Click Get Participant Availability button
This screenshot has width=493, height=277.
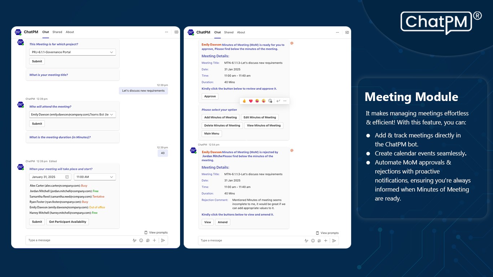67,222
